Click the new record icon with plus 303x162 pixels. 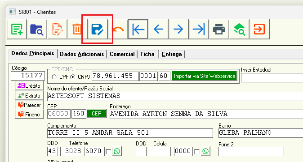[17, 29]
